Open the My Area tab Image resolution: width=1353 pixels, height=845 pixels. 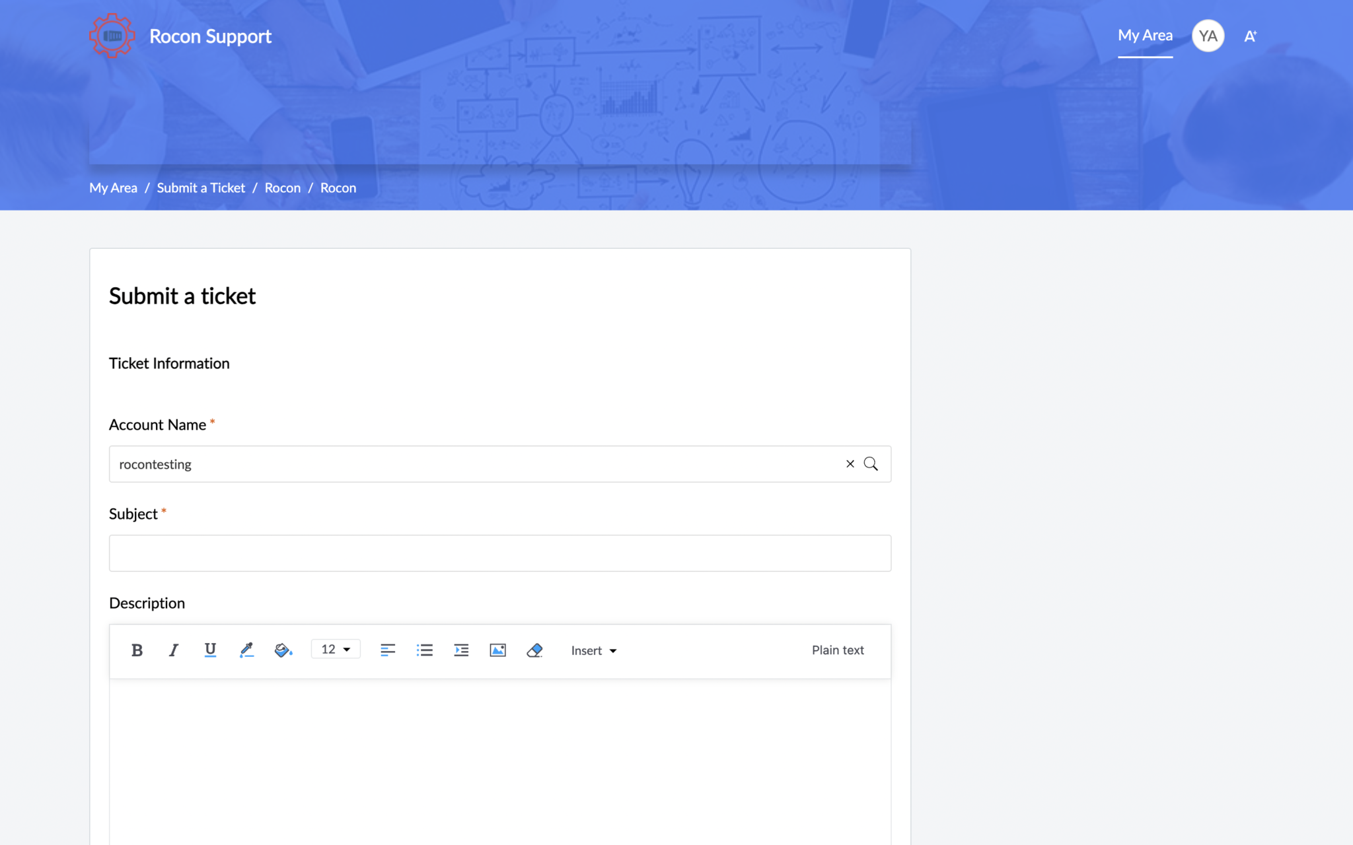pos(1145,36)
